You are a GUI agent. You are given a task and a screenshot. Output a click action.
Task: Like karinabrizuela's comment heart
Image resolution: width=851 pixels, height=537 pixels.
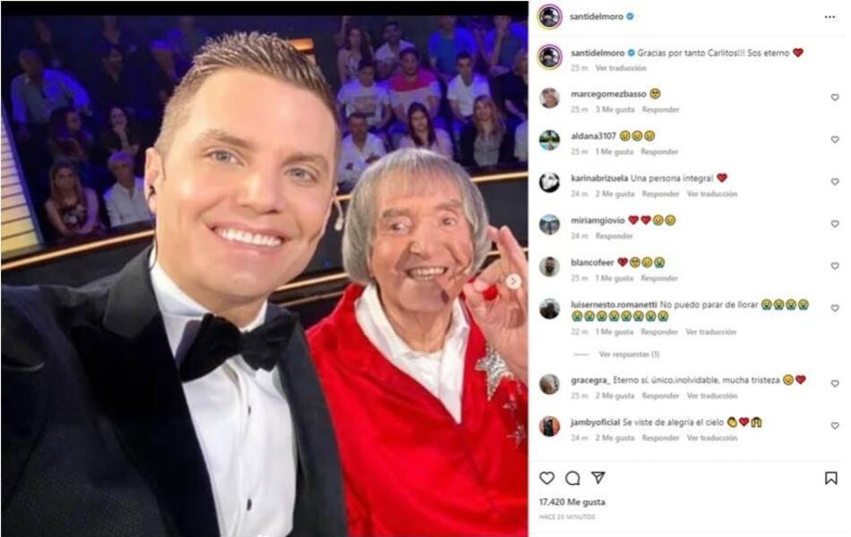point(835,182)
